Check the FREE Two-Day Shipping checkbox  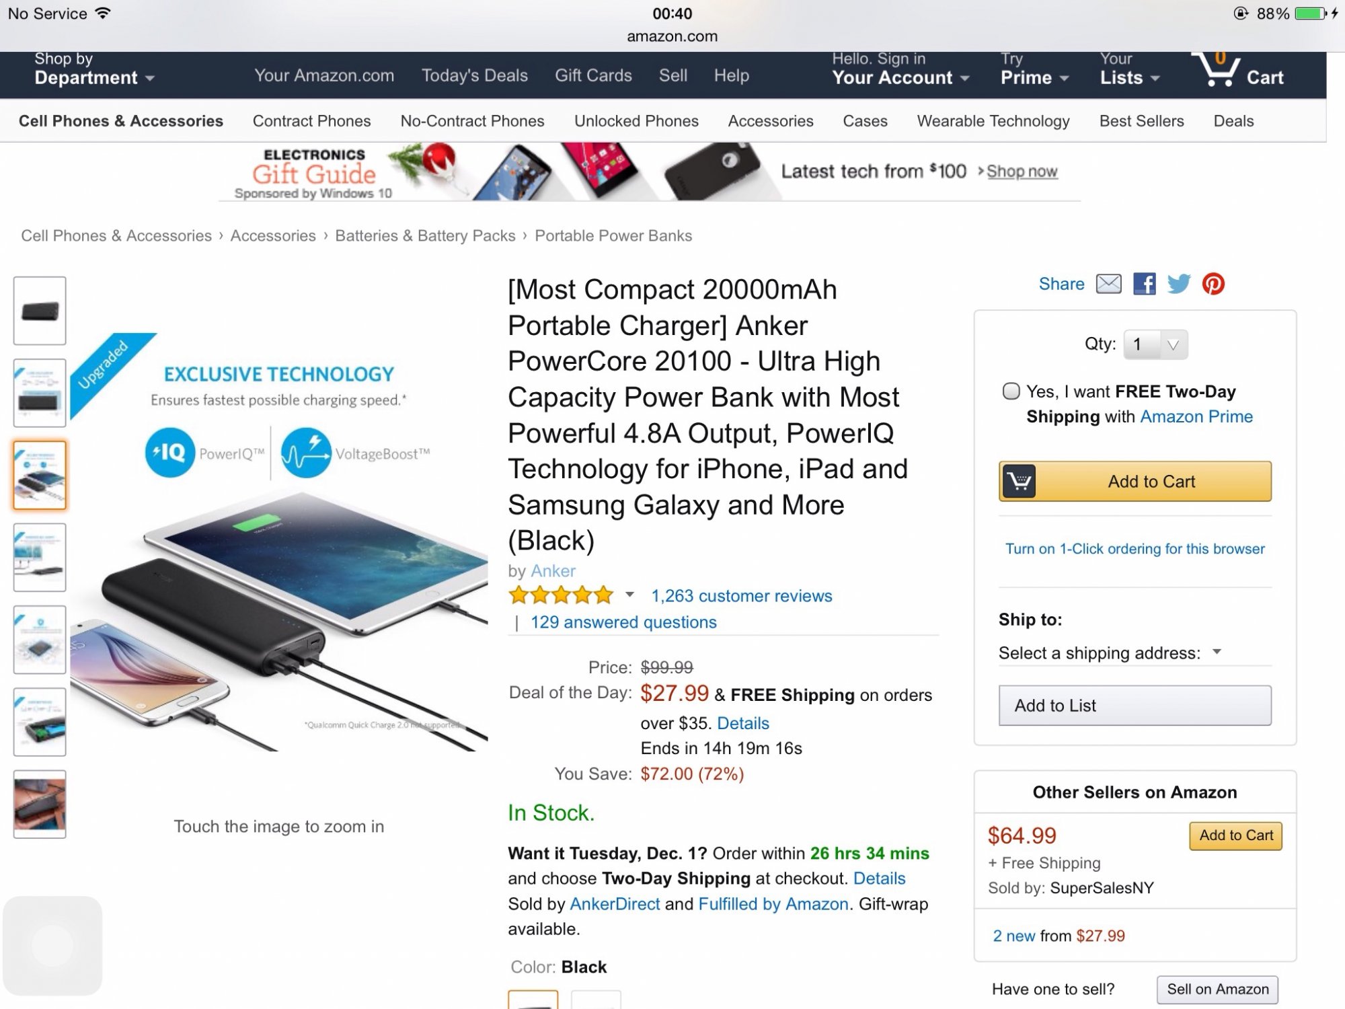point(1011,391)
